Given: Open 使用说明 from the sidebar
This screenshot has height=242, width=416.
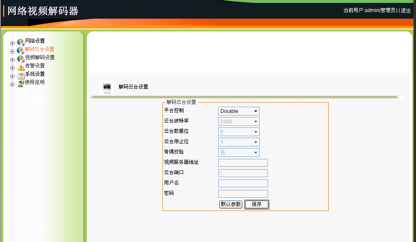Looking at the screenshot, I should tap(35, 82).
